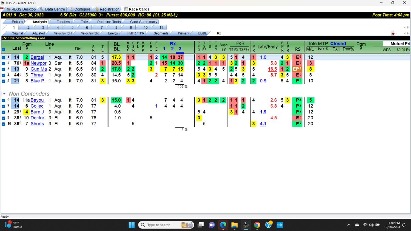The height and width of the screenshot is (231, 411).
Task: Toggle the checkbox for Bayou row
Action: (4, 100)
